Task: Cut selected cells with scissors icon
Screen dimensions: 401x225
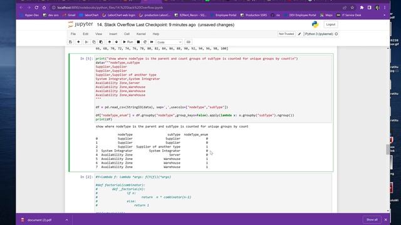Action: click(x=86, y=42)
